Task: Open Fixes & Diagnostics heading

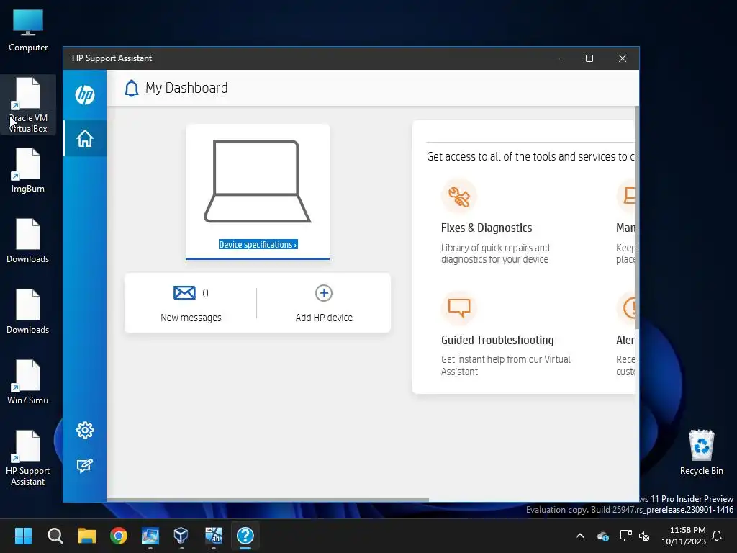Action: [x=487, y=228]
